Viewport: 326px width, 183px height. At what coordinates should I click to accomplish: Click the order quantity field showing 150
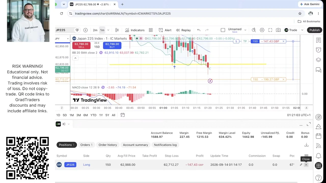97,47
